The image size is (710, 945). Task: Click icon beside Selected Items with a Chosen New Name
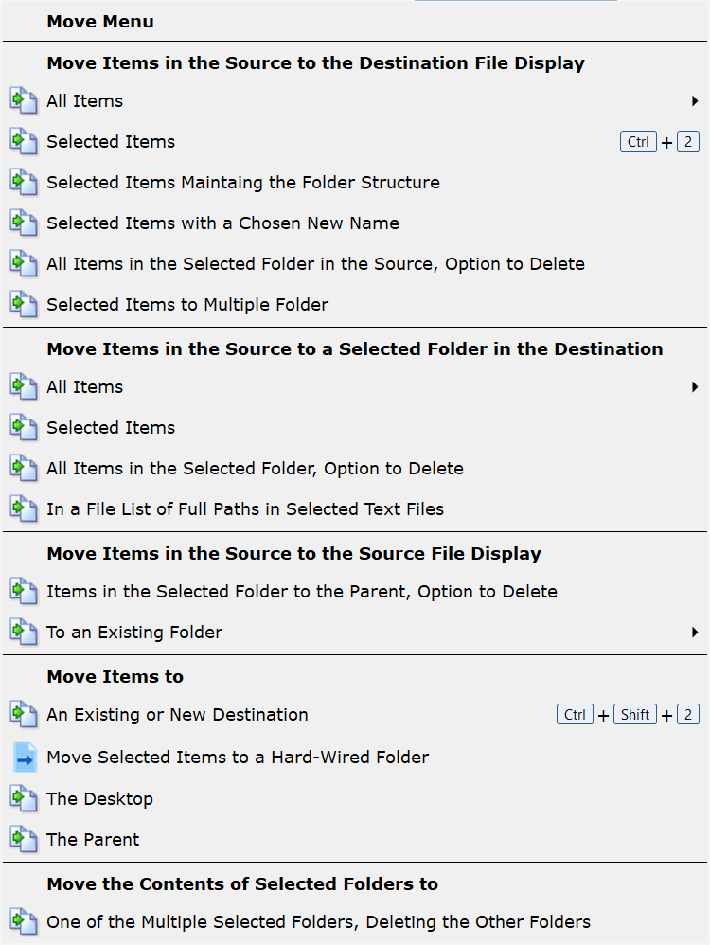pos(24,223)
